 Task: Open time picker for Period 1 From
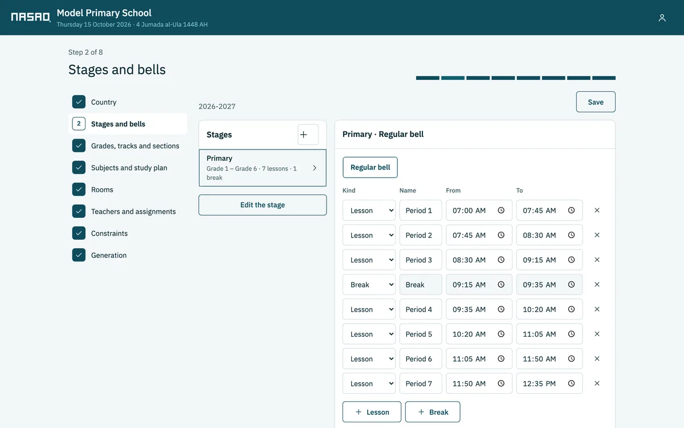501,211
